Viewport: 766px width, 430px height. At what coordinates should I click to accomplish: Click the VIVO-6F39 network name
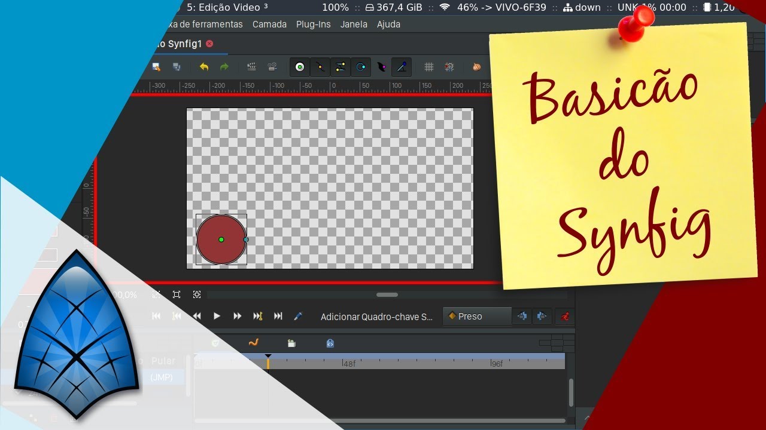pos(521,7)
